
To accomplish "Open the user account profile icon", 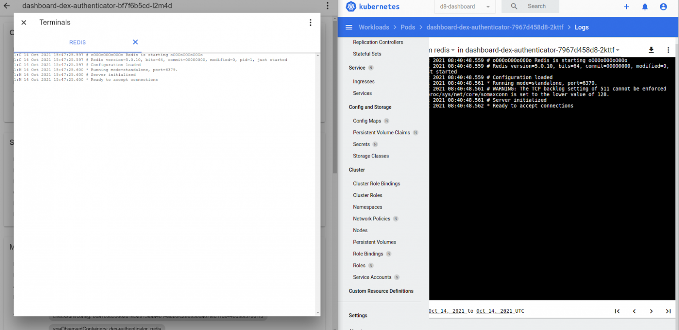I will 663,7.
